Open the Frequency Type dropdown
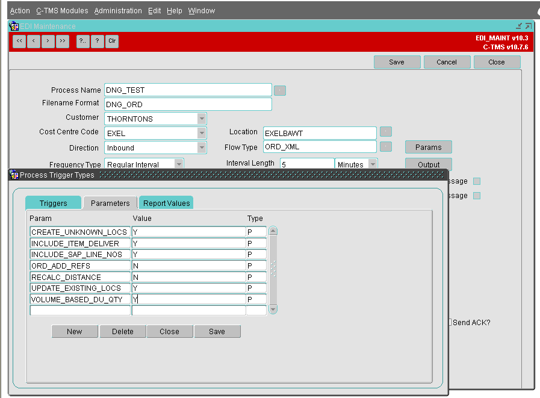This screenshot has height=398, width=540. (179, 164)
